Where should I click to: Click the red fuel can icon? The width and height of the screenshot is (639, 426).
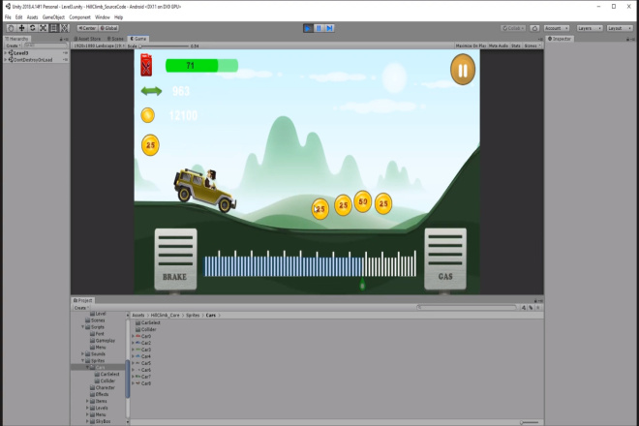point(146,65)
